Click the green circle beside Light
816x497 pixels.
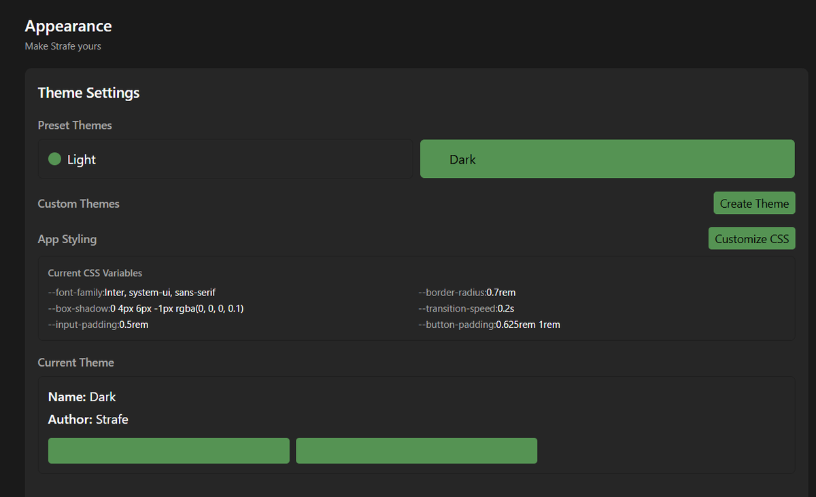pos(55,159)
